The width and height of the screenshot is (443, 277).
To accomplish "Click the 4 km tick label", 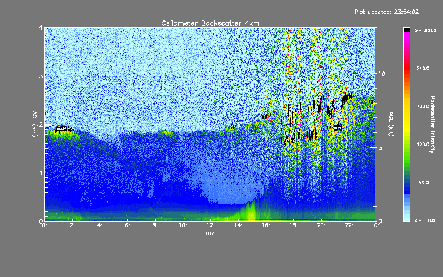I will [41, 28].
